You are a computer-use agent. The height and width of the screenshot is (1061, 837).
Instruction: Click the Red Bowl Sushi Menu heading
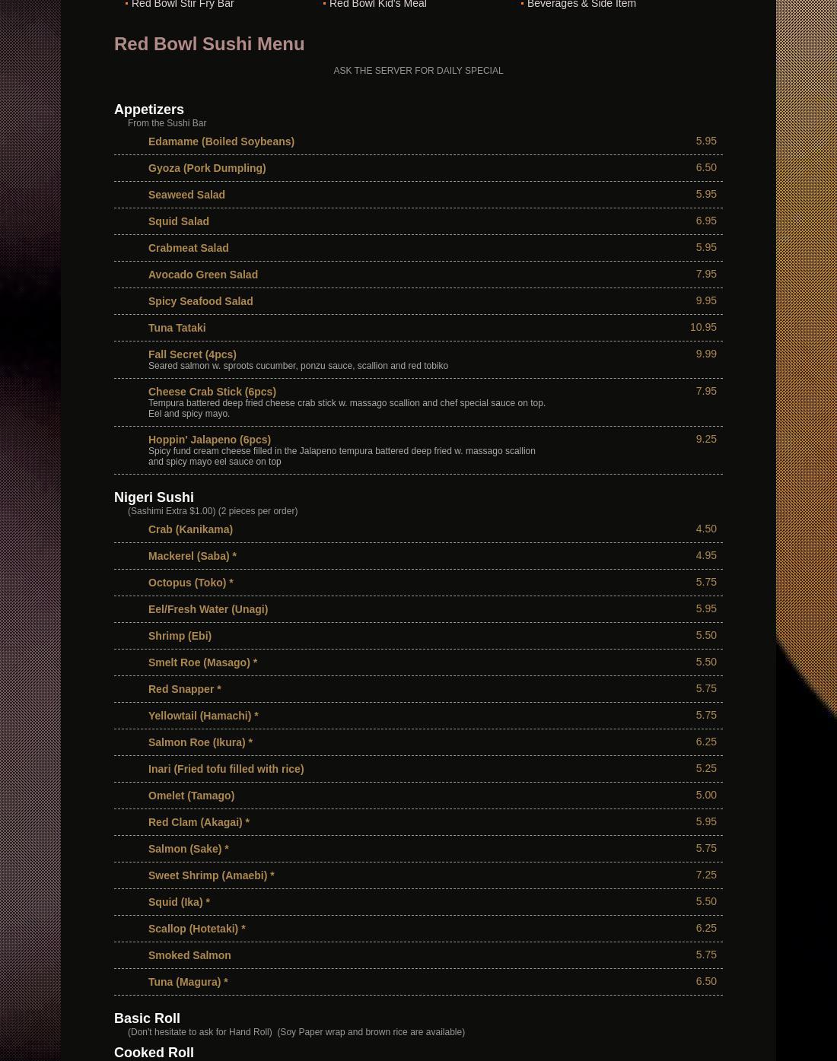pyautogui.click(x=209, y=44)
